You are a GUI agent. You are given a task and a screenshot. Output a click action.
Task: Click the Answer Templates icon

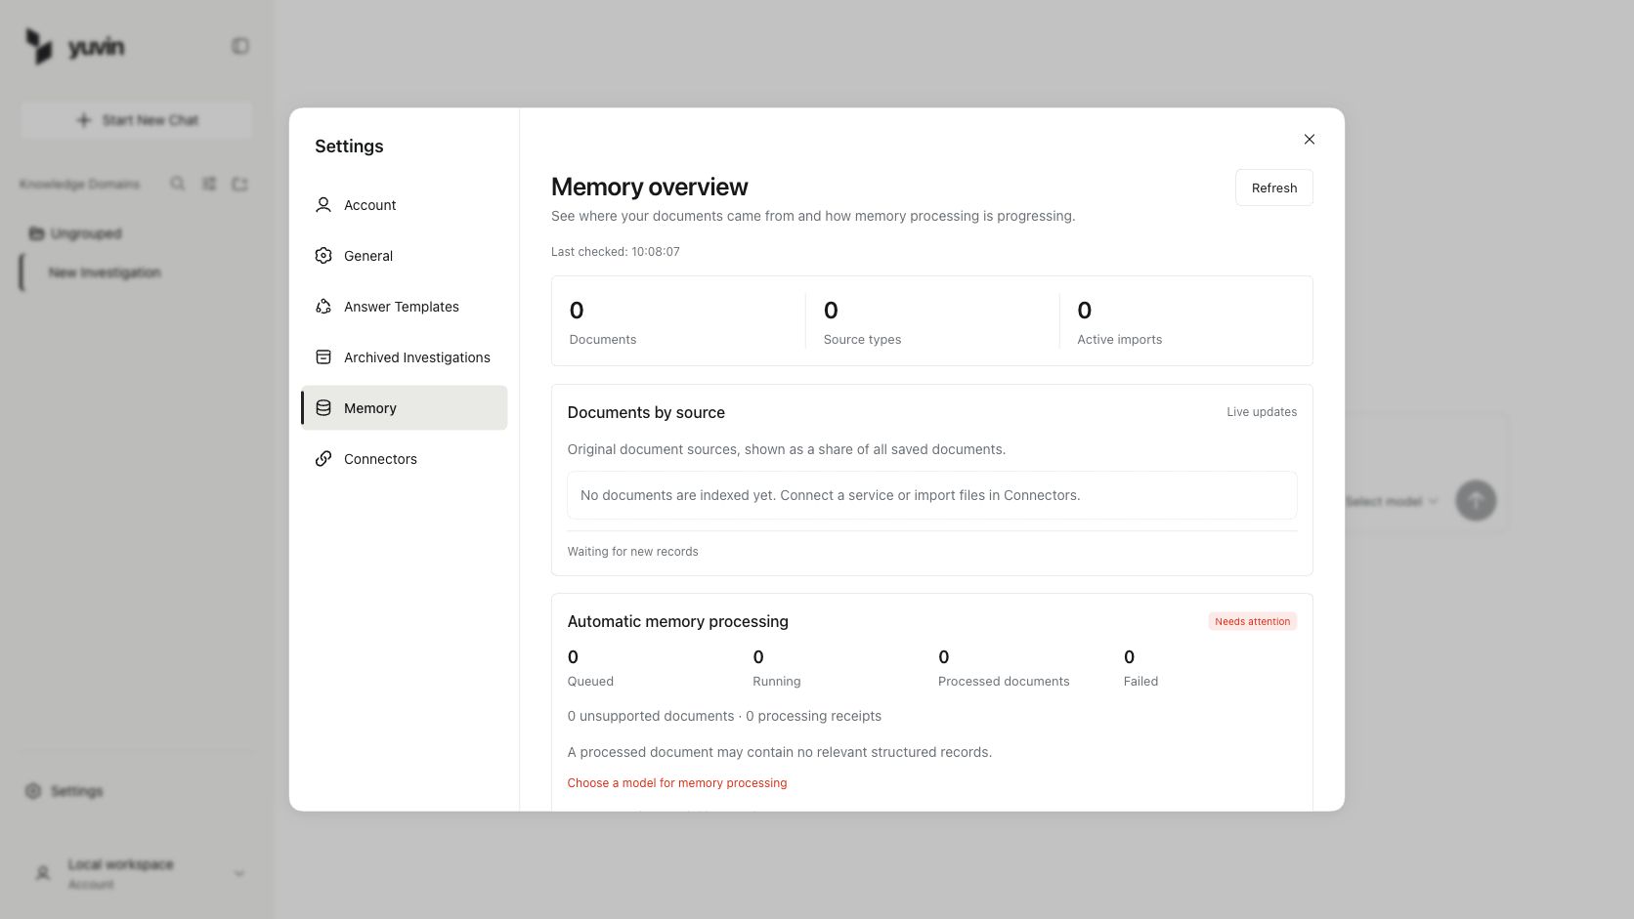coord(323,307)
